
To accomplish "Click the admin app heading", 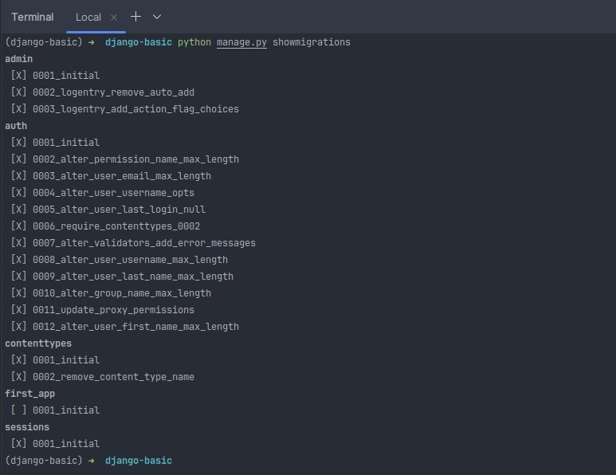I will (19, 58).
